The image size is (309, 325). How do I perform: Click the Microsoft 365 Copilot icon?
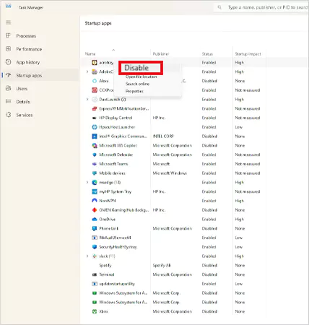[x=95, y=146]
